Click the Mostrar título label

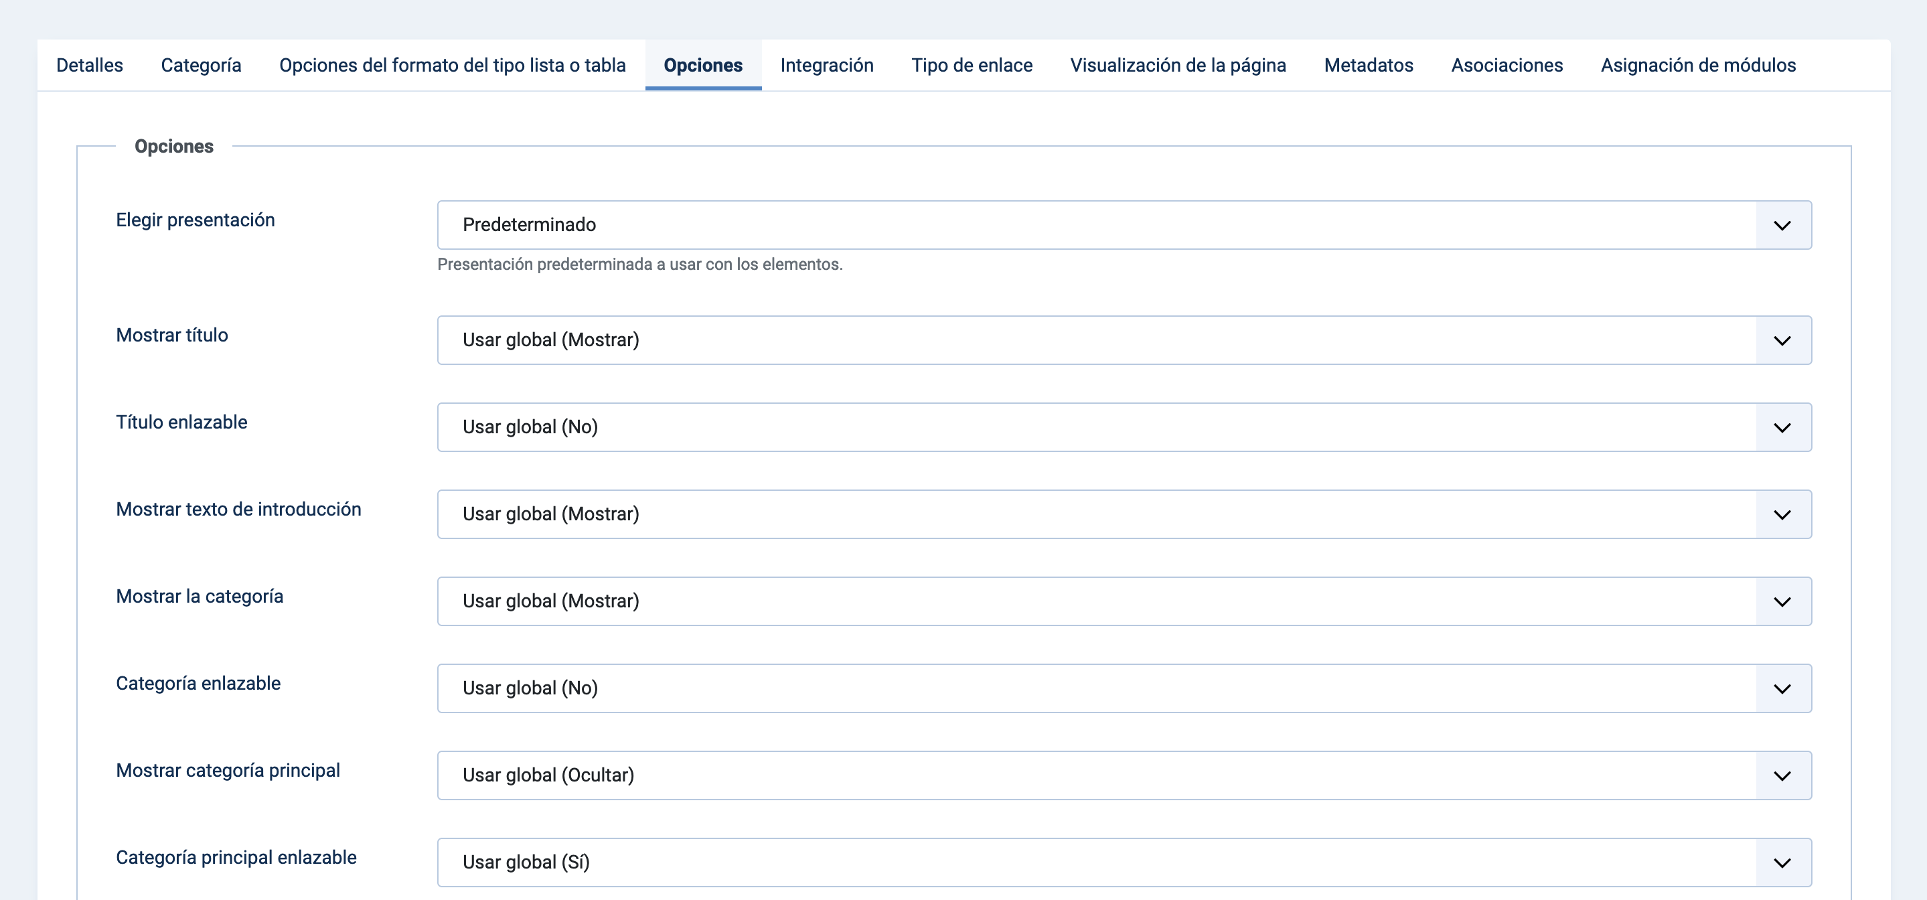172,335
